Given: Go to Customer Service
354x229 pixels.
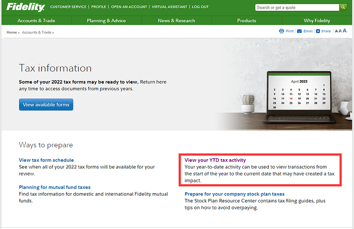Looking at the screenshot, I should (68, 7).
